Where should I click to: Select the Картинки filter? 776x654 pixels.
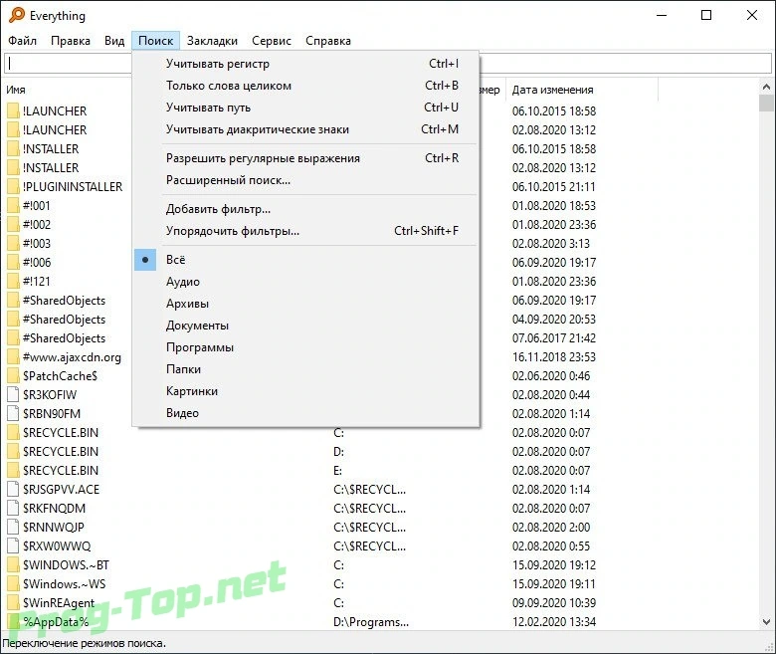[x=305, y=391]
